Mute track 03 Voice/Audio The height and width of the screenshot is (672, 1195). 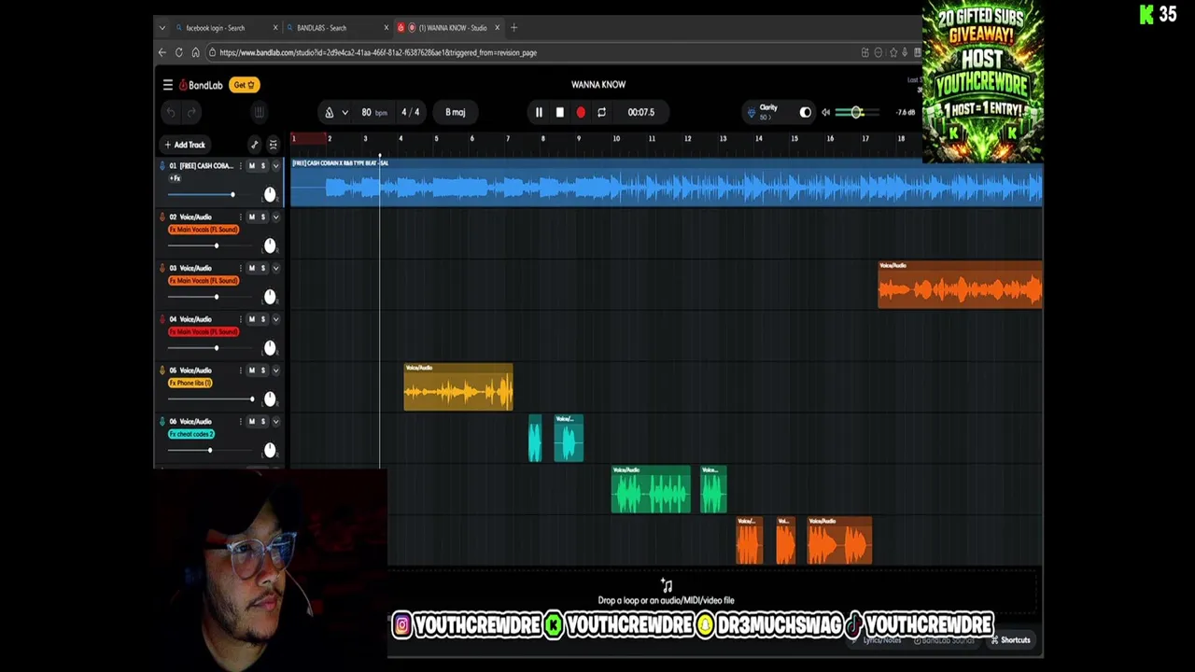[x=251, y=269]
